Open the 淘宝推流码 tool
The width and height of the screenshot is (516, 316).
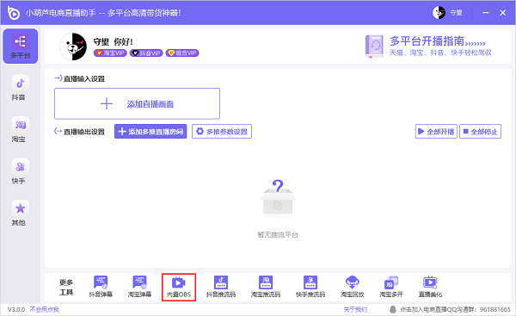pos(266,287)
